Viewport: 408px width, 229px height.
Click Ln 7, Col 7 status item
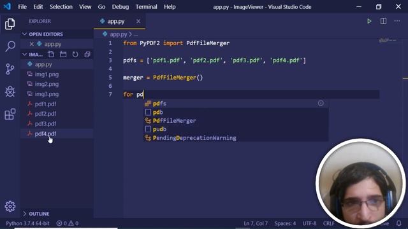pyautogui.click(x=256, y=223)
